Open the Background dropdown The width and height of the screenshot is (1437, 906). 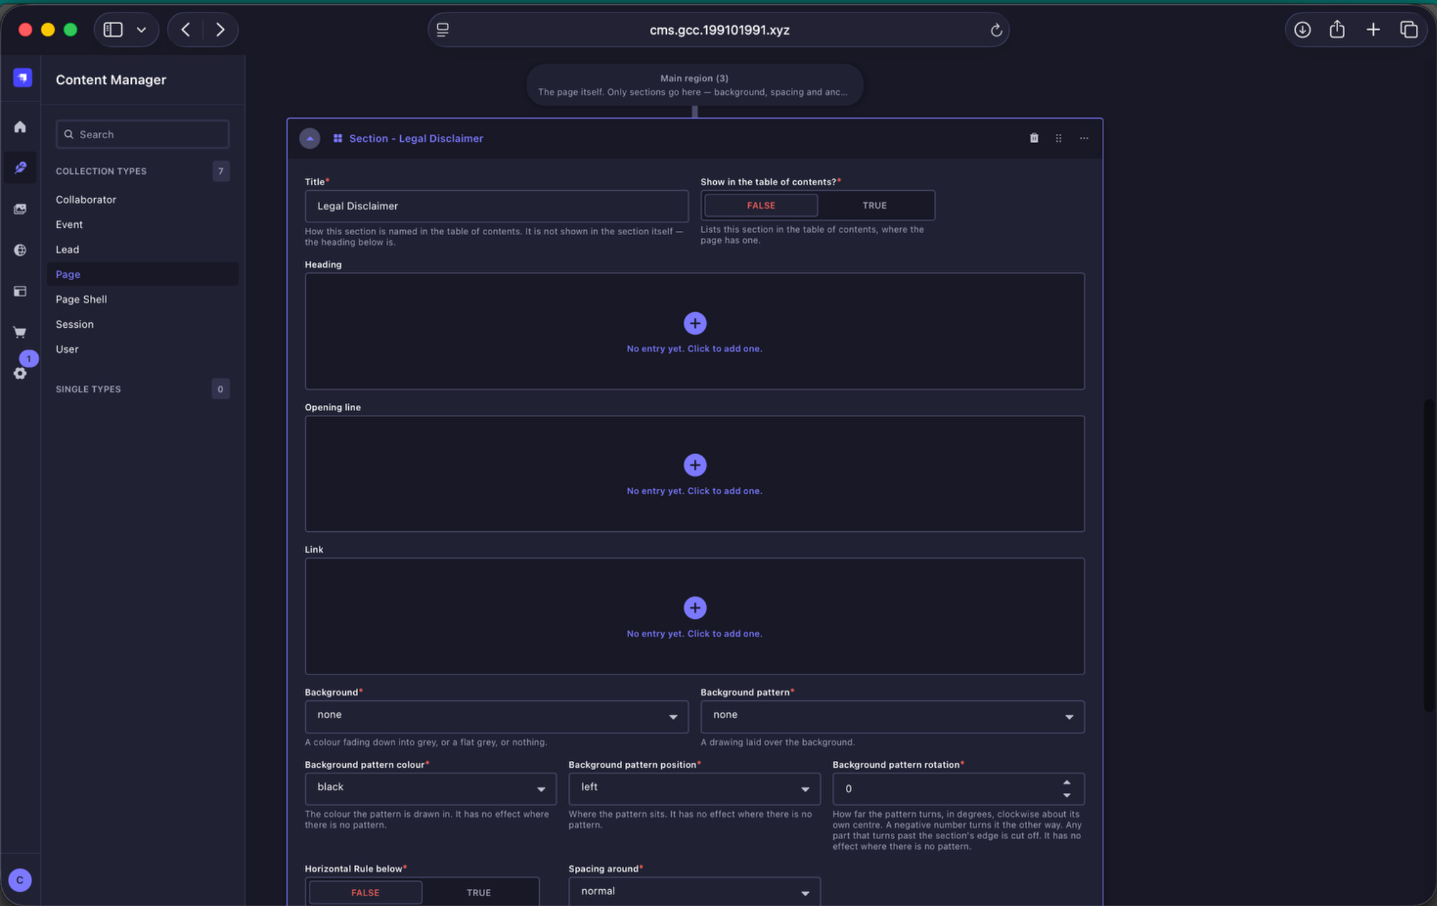pos(496,716)
